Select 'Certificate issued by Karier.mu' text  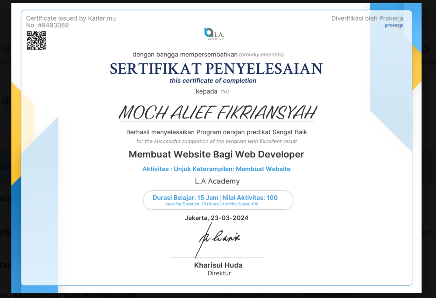[71, 18]
